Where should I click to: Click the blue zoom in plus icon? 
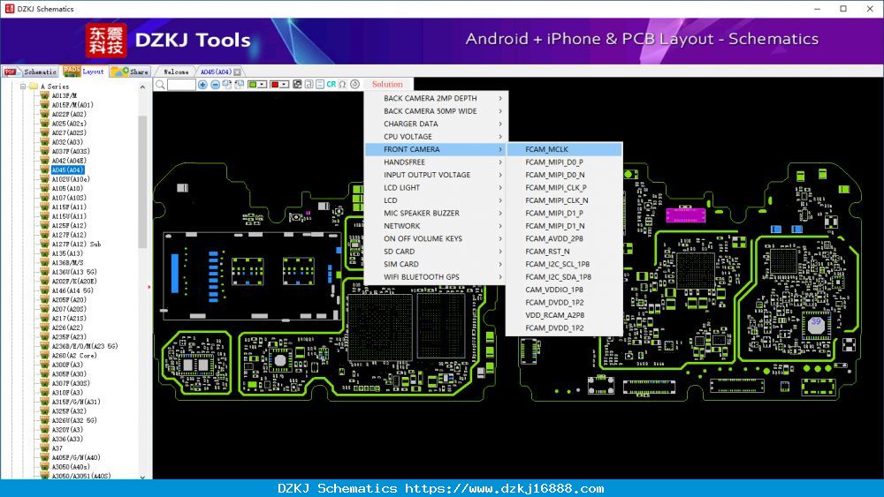(x=202, y=85)
